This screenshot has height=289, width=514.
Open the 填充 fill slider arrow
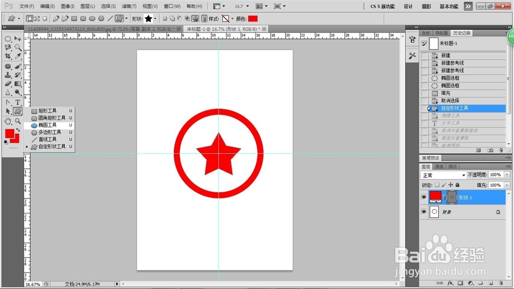[x=507, y=185]
